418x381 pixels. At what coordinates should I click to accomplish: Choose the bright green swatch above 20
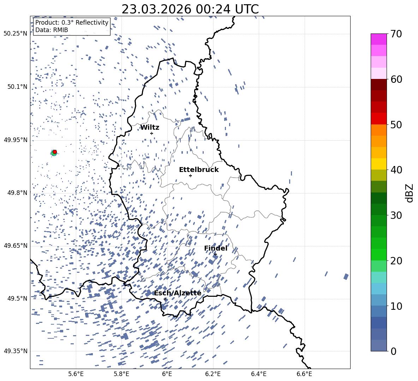point(378,254)
